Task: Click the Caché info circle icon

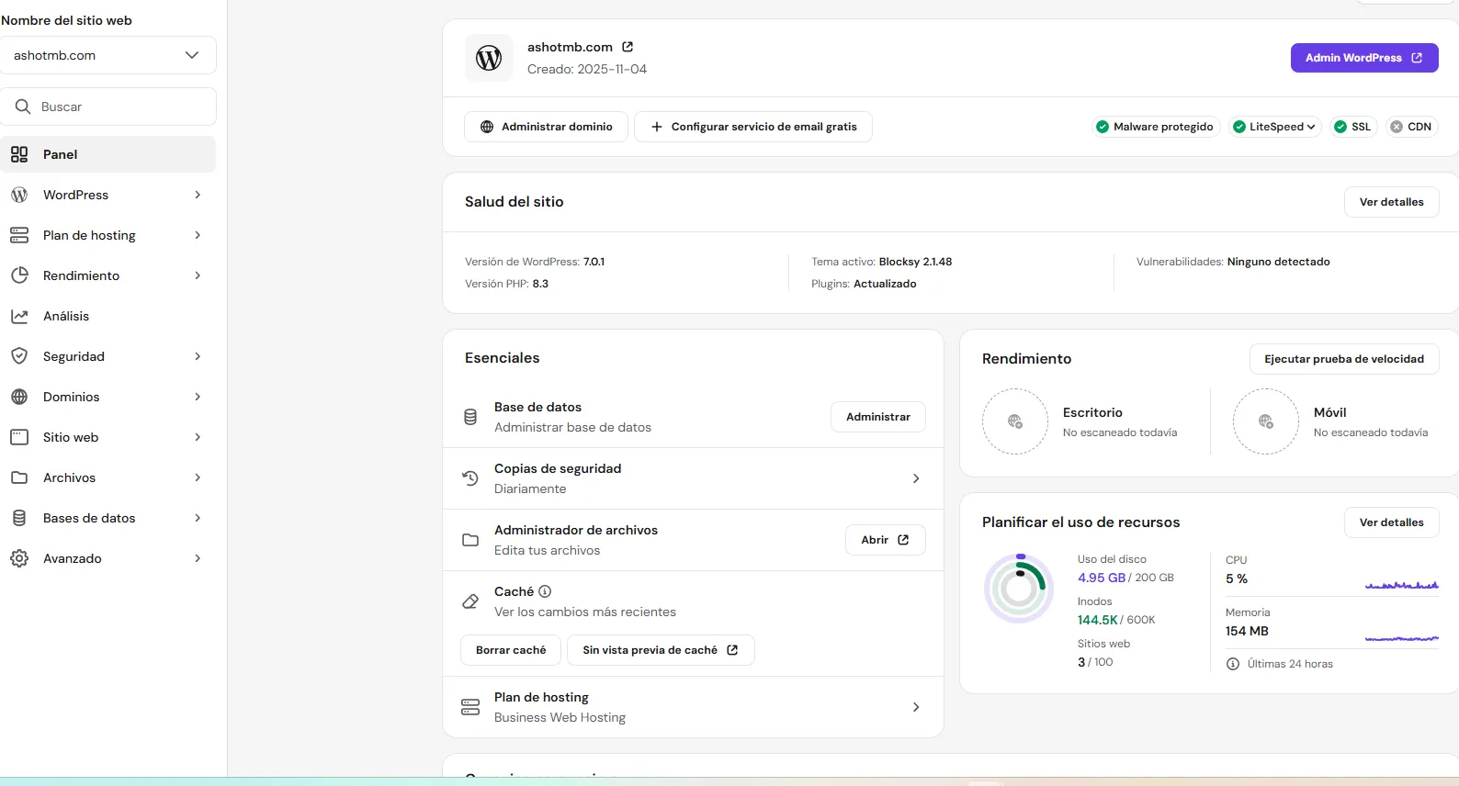Action: [x=545, y=591]
